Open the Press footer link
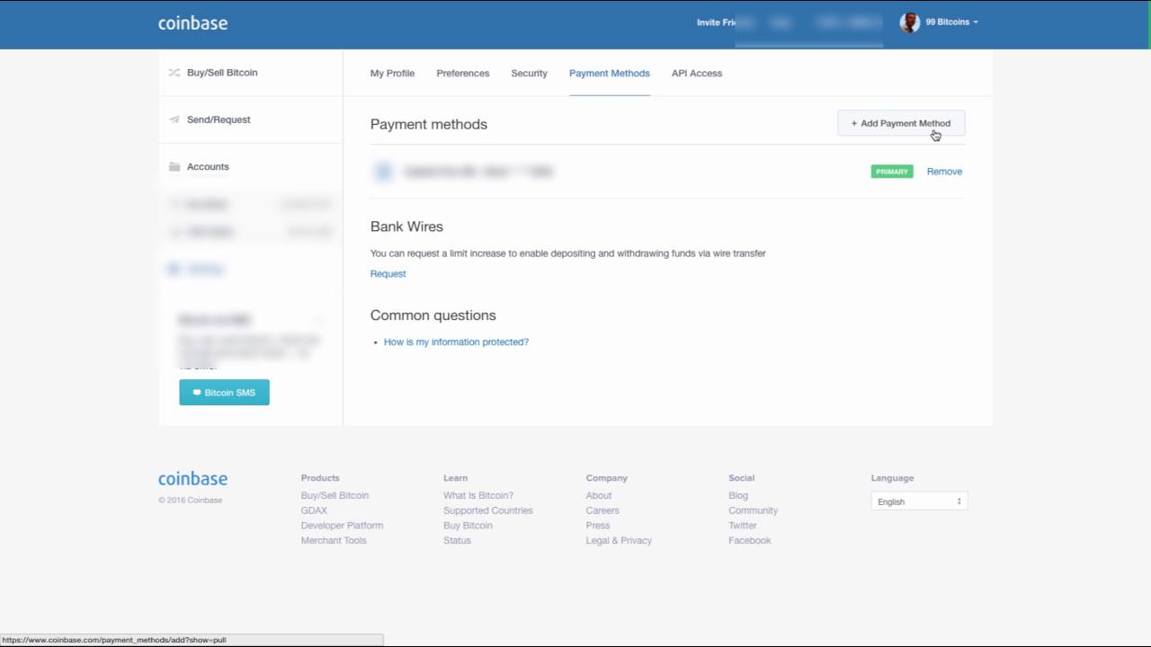The width and height of the screenshot is (1151, 647). [598, 526]
